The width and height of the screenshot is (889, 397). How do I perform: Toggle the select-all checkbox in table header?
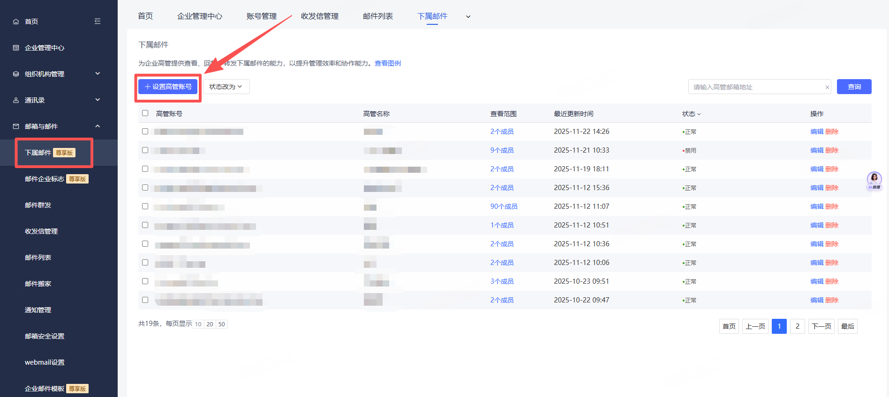click(x=145, y=113)
